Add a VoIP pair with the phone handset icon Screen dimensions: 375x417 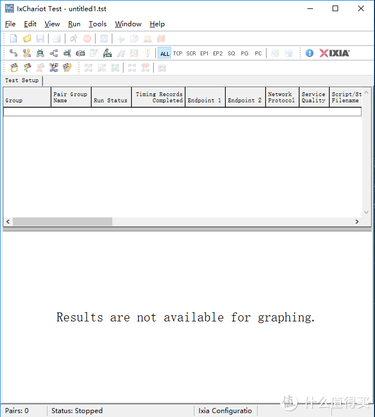point(27,53)
